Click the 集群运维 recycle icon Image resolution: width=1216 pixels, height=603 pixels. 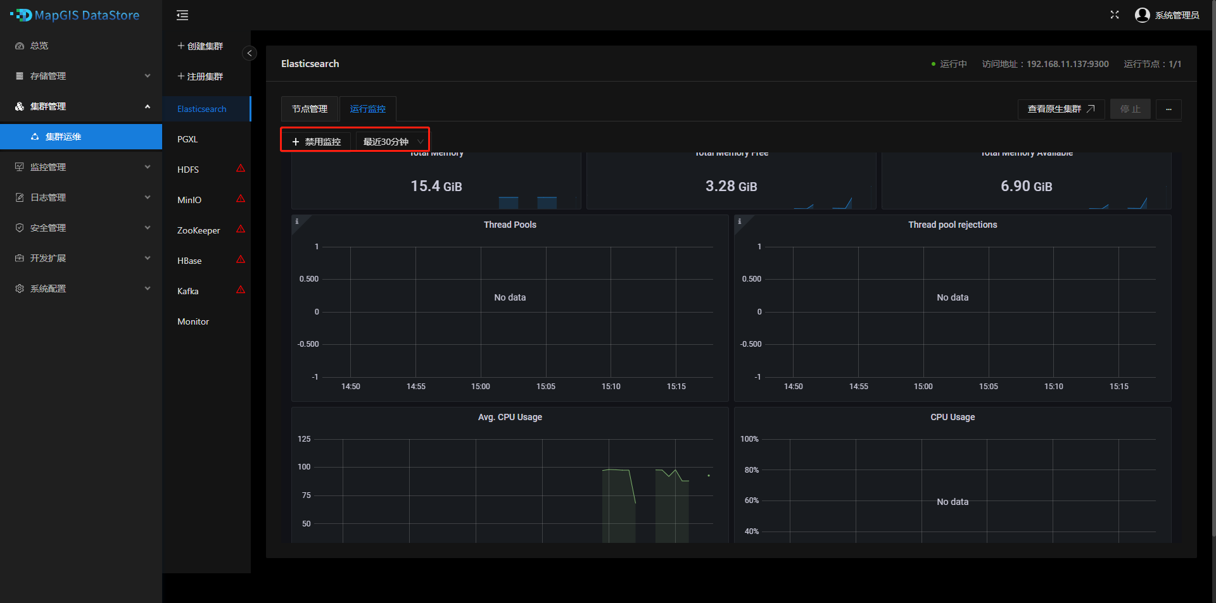35,137
